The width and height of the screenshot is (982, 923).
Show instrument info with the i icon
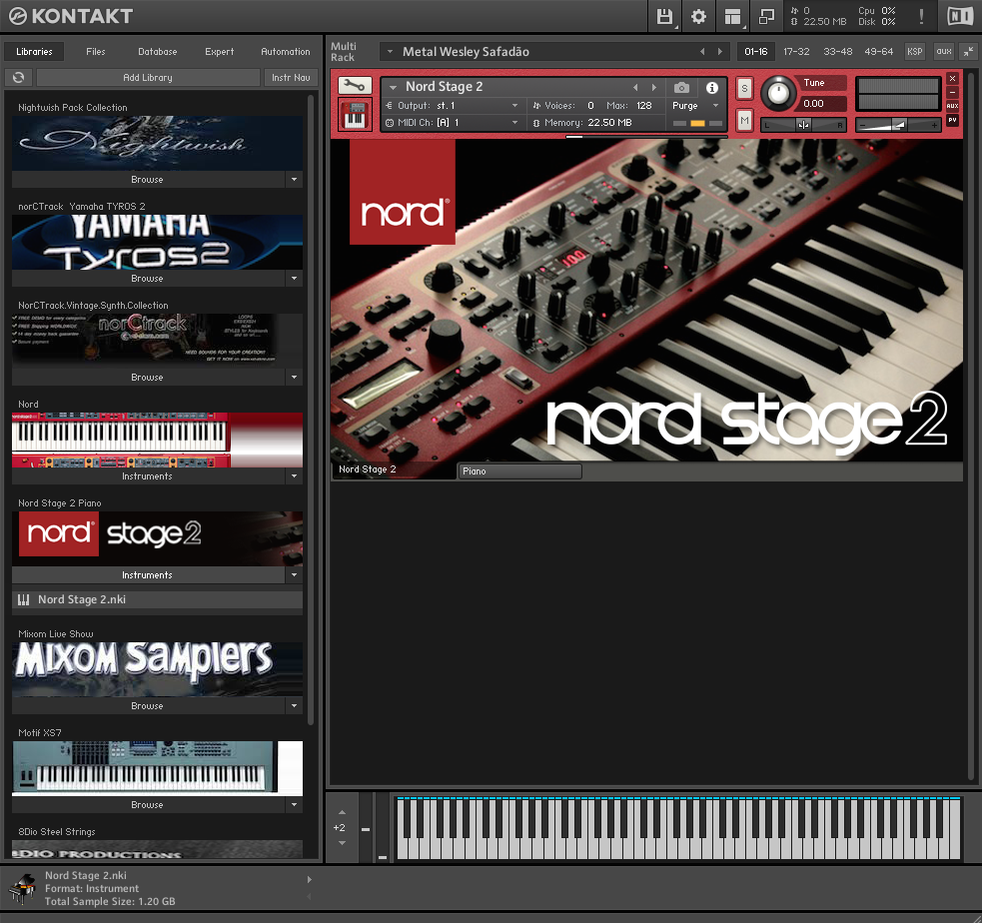[x=711, y=87]
